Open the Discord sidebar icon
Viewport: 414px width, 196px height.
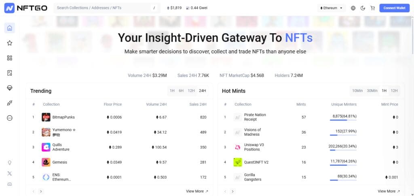tap(10, 184)
